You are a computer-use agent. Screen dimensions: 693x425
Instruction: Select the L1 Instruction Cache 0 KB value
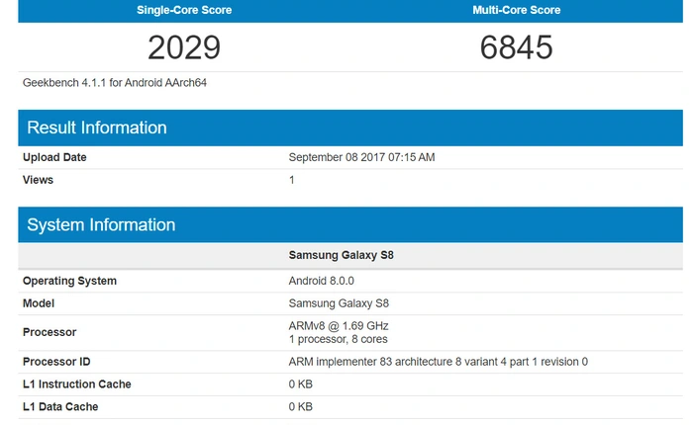[x=301, y=383]
